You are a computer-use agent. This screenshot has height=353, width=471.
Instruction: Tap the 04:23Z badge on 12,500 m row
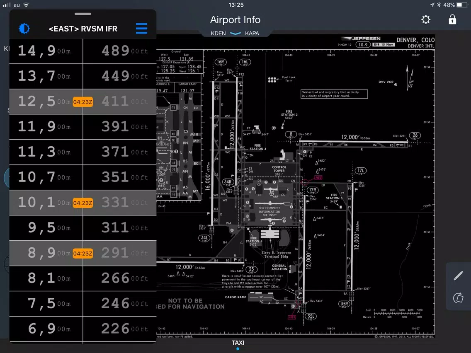[x=83, y=102]
